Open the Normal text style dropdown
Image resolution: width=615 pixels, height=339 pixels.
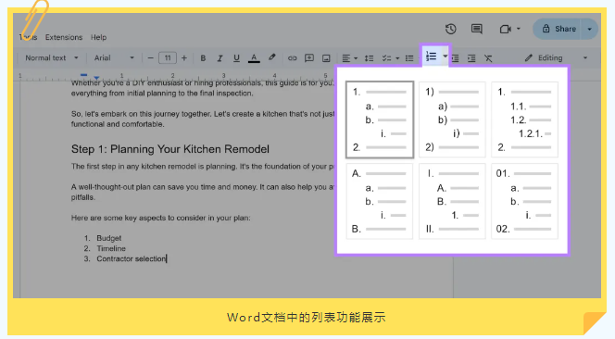coord(51,58)
